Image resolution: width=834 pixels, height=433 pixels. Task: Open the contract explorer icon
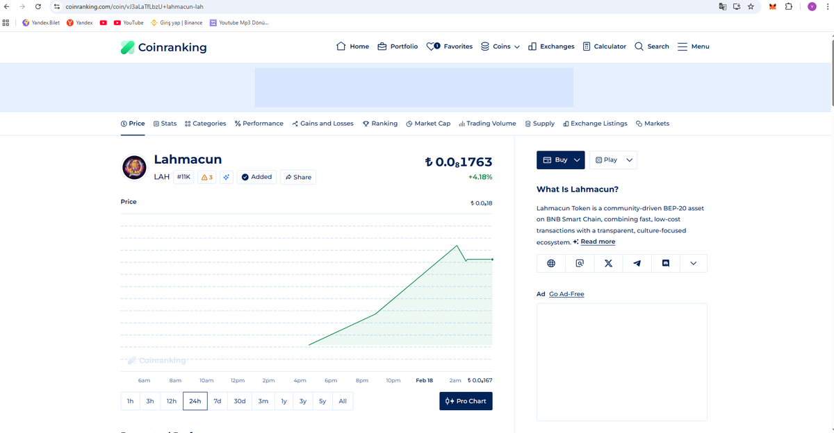pyautogui.click(x=580, y=263)
